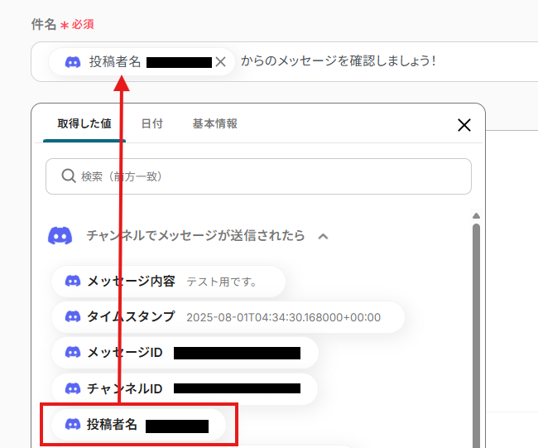Focus the 検索（前方一致） search box
The image size is (538, 448).
pos(258,176)
